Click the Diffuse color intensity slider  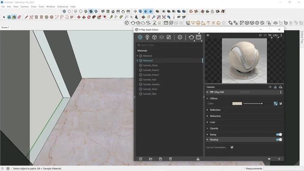click(x=258, y=104)
